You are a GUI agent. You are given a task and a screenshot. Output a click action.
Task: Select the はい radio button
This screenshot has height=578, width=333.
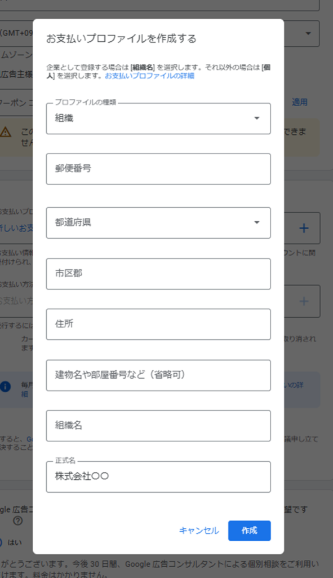[1, 542]
